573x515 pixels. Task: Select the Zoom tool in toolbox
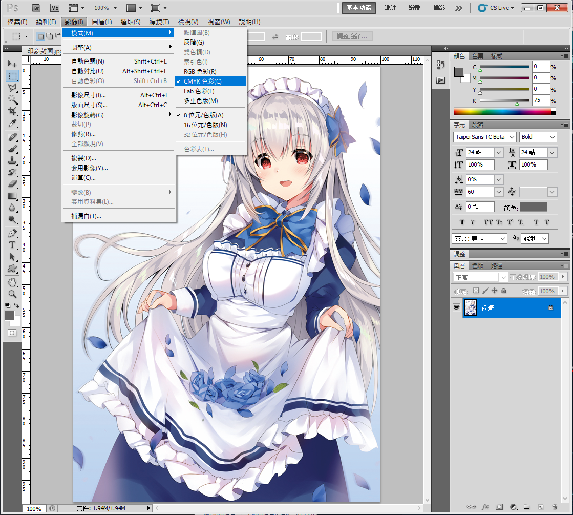coord(12,294)
